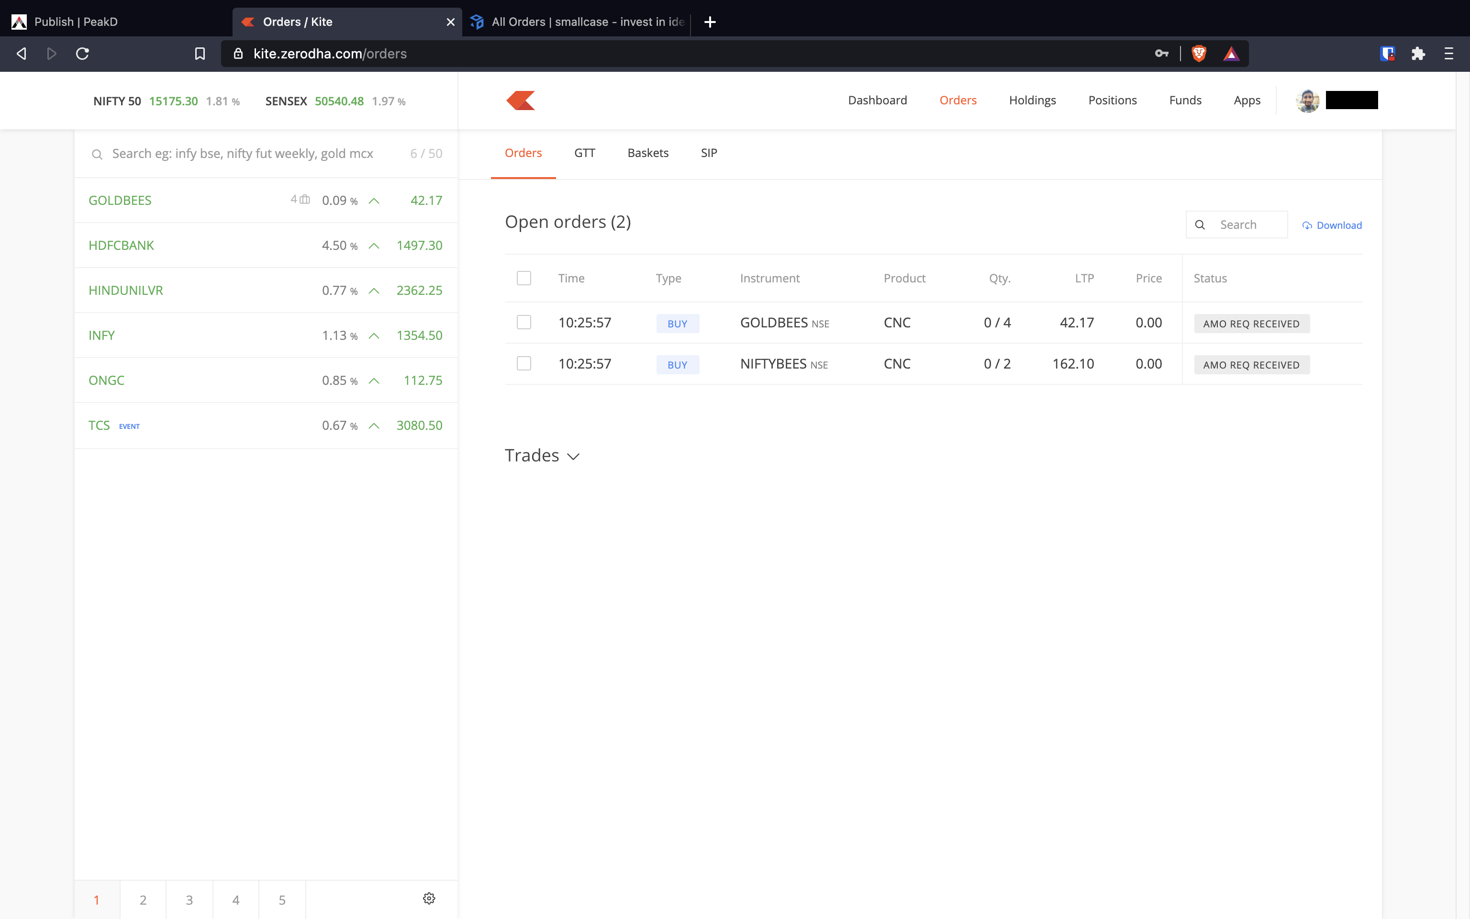Bookmark this page icon
This screenshot has height=919, width=1470.
tap(200, 54)
